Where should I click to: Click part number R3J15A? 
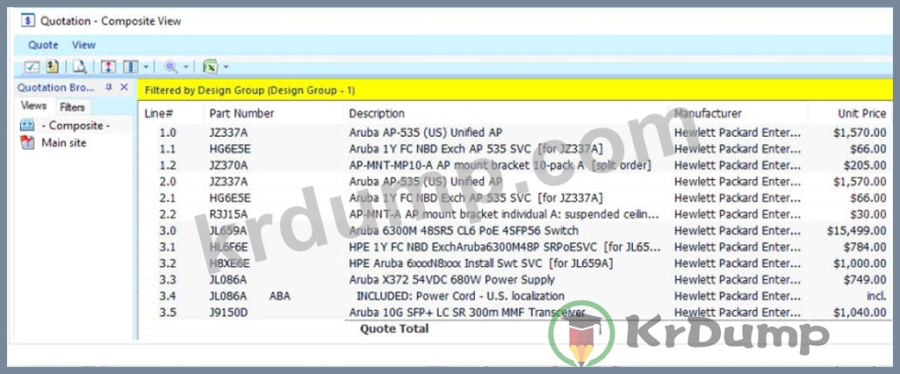click(x=228, y=214)
